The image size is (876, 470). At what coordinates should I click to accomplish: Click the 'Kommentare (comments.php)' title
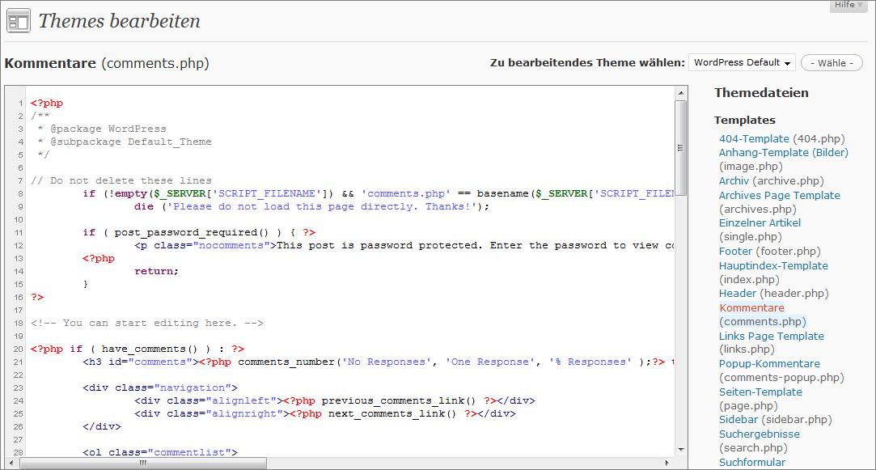pyautogui.click(x=107, y=63)
